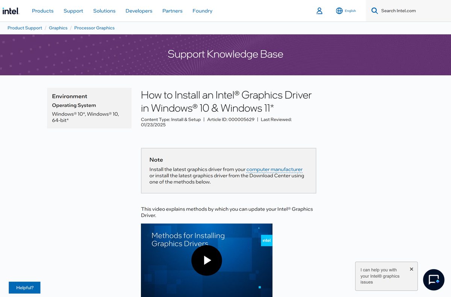The image size is (451, 297).
Task: Click the video thumbnail title text
Action: (188, 240)
